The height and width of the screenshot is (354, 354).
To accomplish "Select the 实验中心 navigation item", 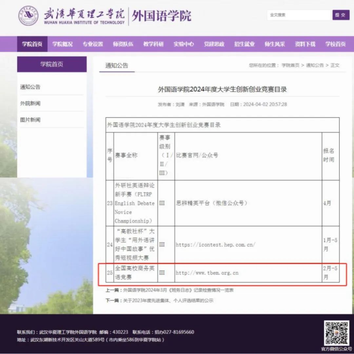I will coord(184,44).
